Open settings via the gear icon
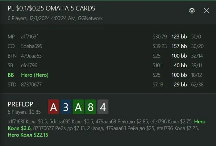This screenshot has height=146, width=216. (192, 11)
